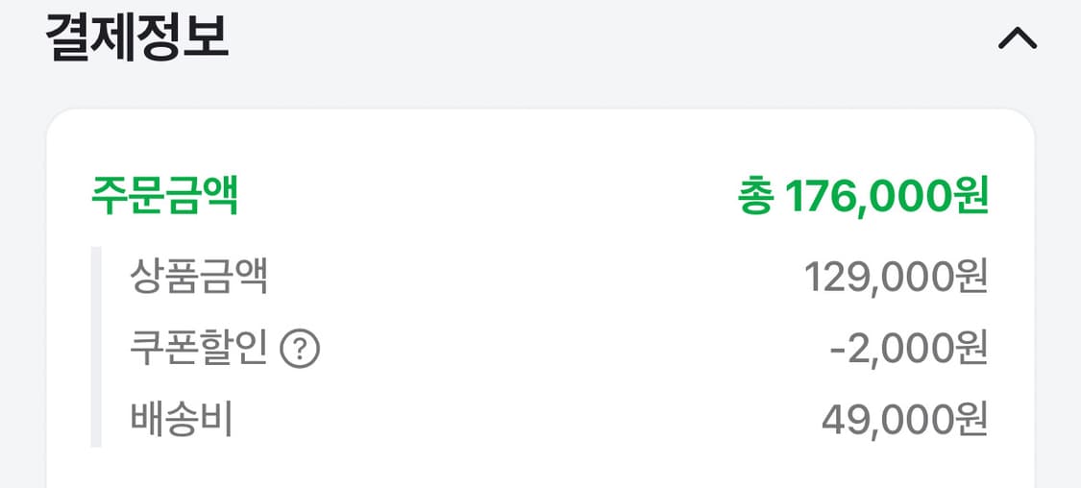Tap the 상품금액 row label
The height and width of the screenshot is (488, 1081).
(199, 278)
